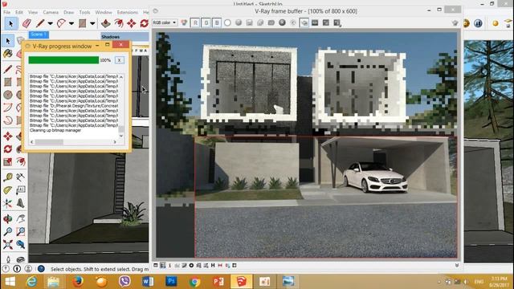Select the Push/Pull tool in top toolbar
Image resolution: width=514 pixels, height=289 pixels.
(105, 23)
